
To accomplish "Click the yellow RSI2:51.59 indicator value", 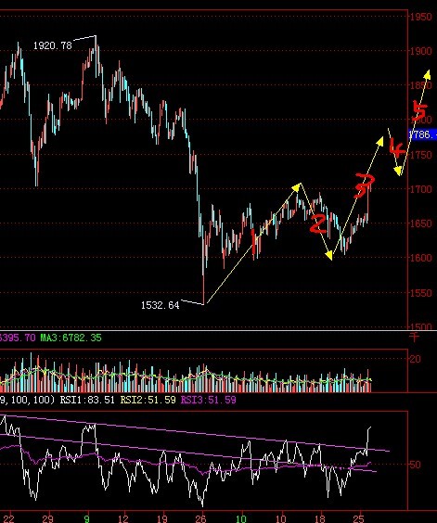I will tap(148, 400).
